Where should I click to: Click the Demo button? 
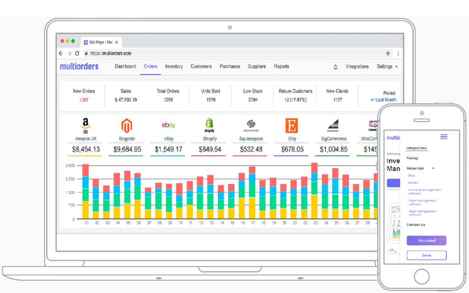click(426, 255)
